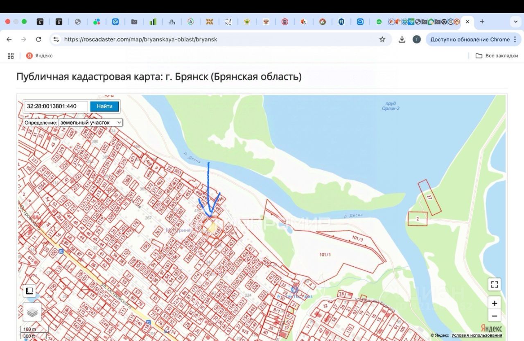The height and width of the screenshot is (341, 524).
Task: Expand the 'земельный участок' dropdown
Action: click(90, 123)
